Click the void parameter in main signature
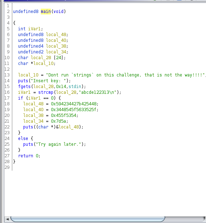206x223 pixels. coord(58,12)
